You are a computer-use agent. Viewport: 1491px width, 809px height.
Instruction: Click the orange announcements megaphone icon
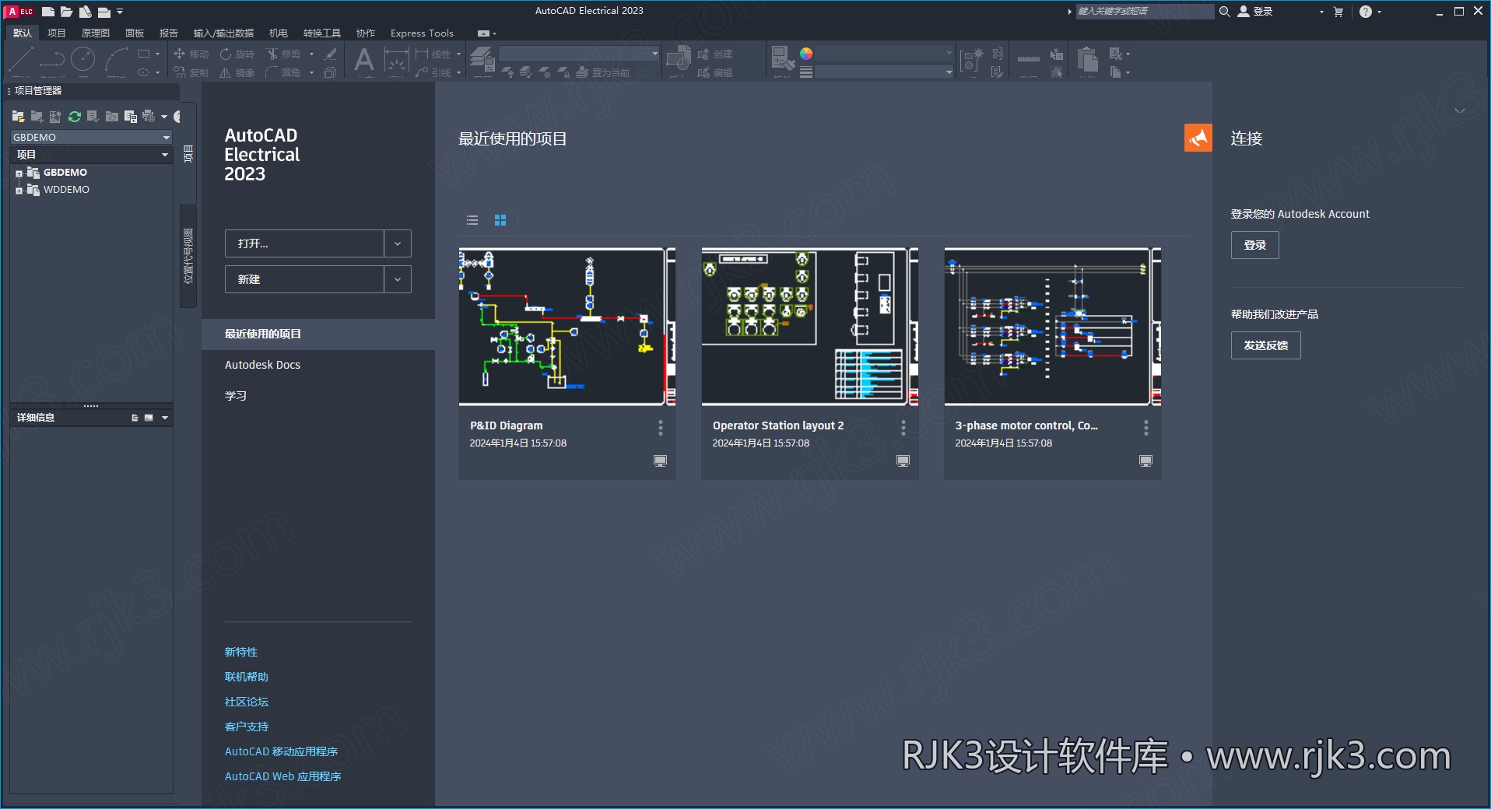coord(1198,138)
